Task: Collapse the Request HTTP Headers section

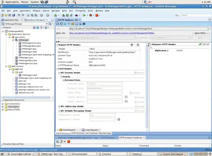Action: [x=57, y=45]
